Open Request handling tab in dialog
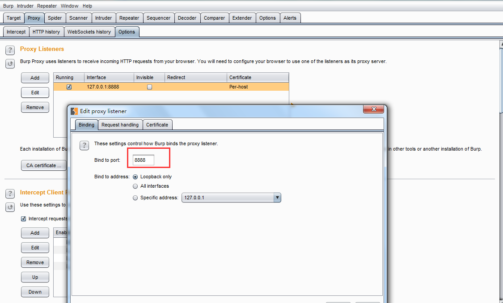The image size is (503, 303). click(x=120, y=125)
